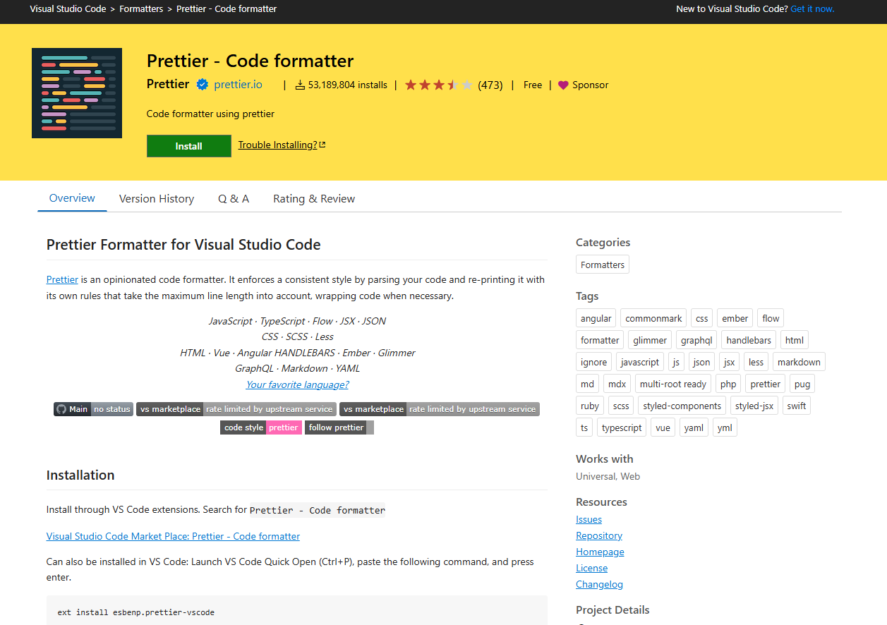887x625 pixels.
Task: Click the Formatters category tag
Action: [603, 265]
